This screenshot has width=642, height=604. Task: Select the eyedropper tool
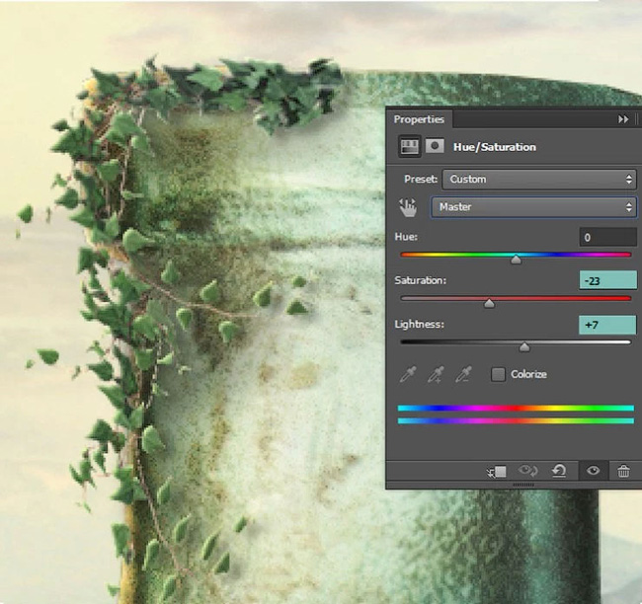pos(407,374)
